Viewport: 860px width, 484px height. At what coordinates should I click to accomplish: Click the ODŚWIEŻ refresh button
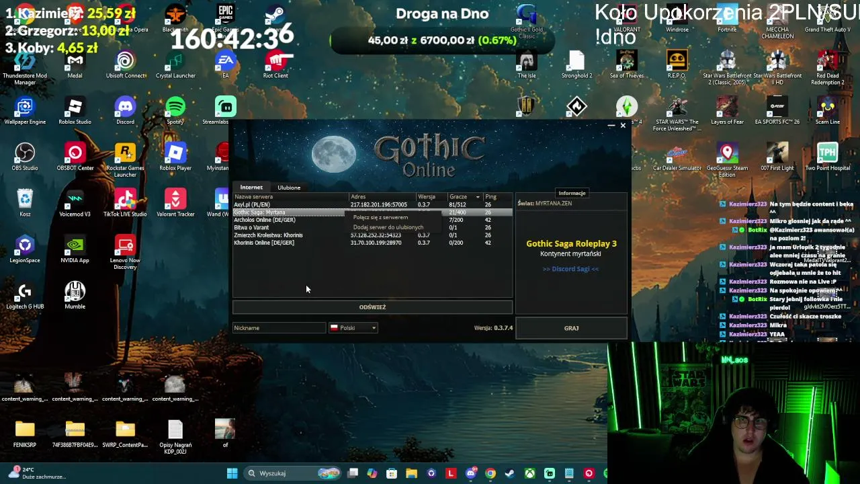(372, 307)
